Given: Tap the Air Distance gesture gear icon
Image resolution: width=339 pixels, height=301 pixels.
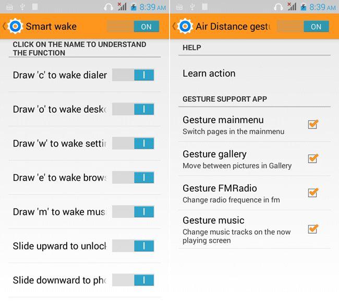Looking at the screenshot, I should tap(185, 27).
